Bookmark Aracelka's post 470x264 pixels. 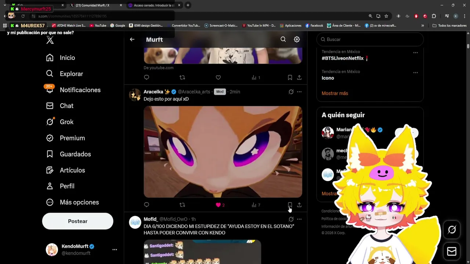(290, 205)
